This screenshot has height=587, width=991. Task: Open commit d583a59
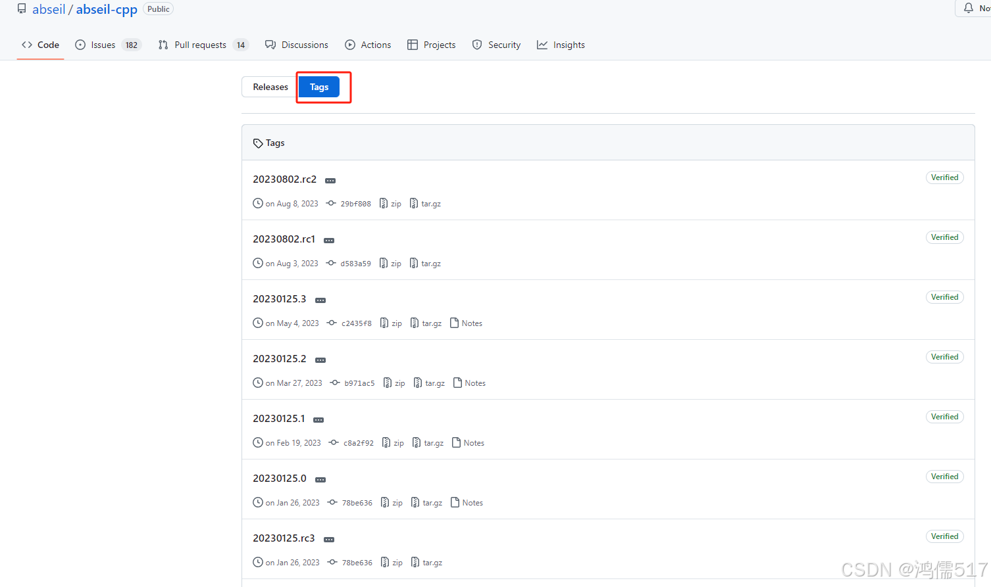coord(349,264)
